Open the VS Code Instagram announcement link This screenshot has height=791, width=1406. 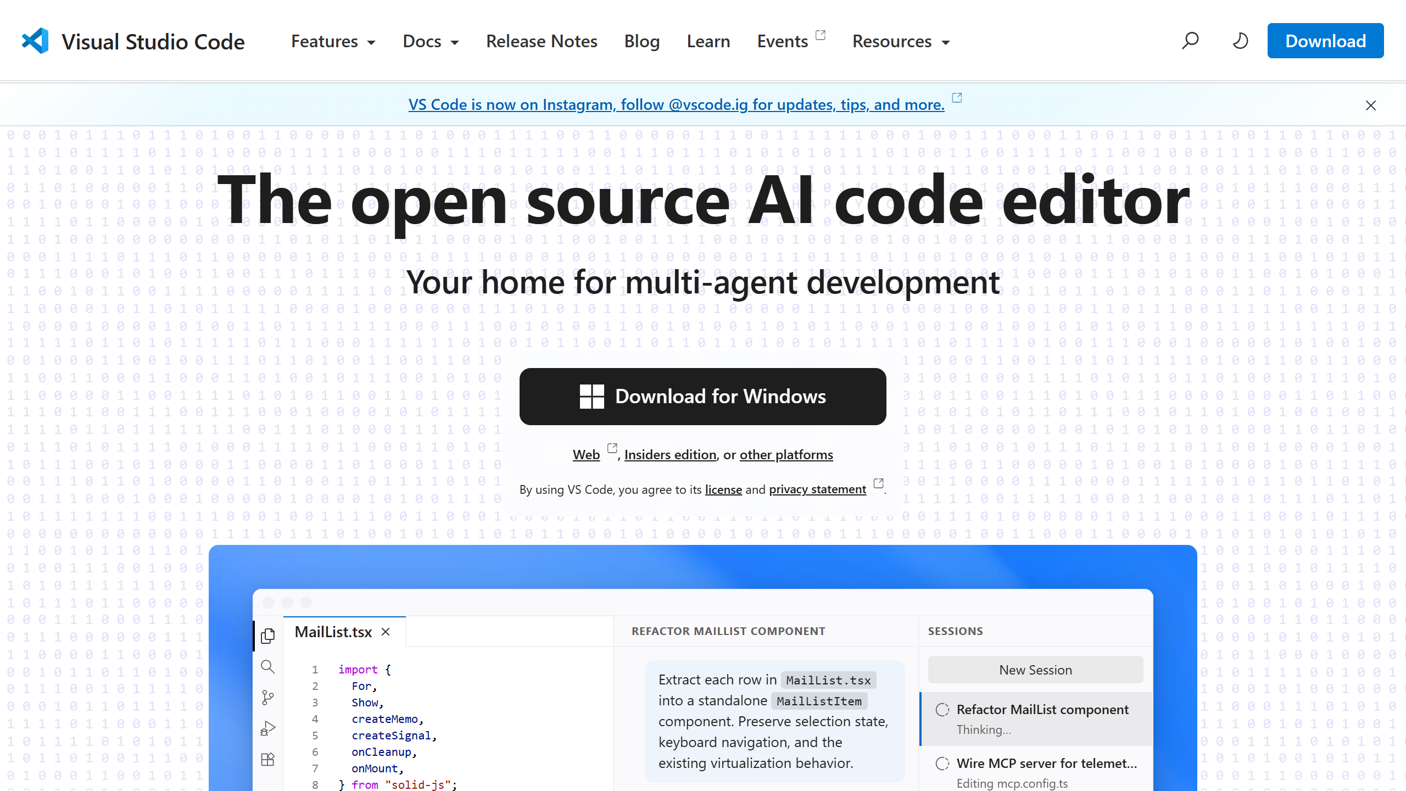(677, 104)
